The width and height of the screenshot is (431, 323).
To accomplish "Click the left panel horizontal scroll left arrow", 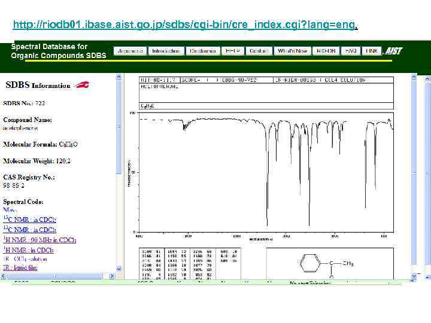I will click(4, 276).
